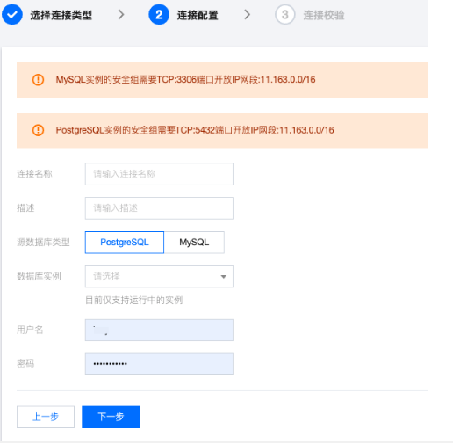Click the 下一步 button

click(x=111, y=417)
